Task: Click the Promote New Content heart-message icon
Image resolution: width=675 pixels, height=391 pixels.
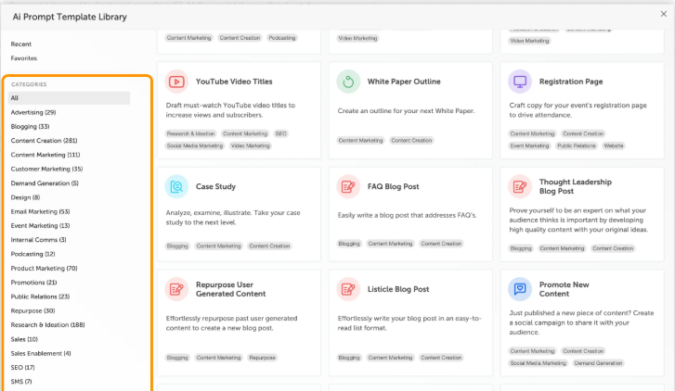Action: pos(520,289)
